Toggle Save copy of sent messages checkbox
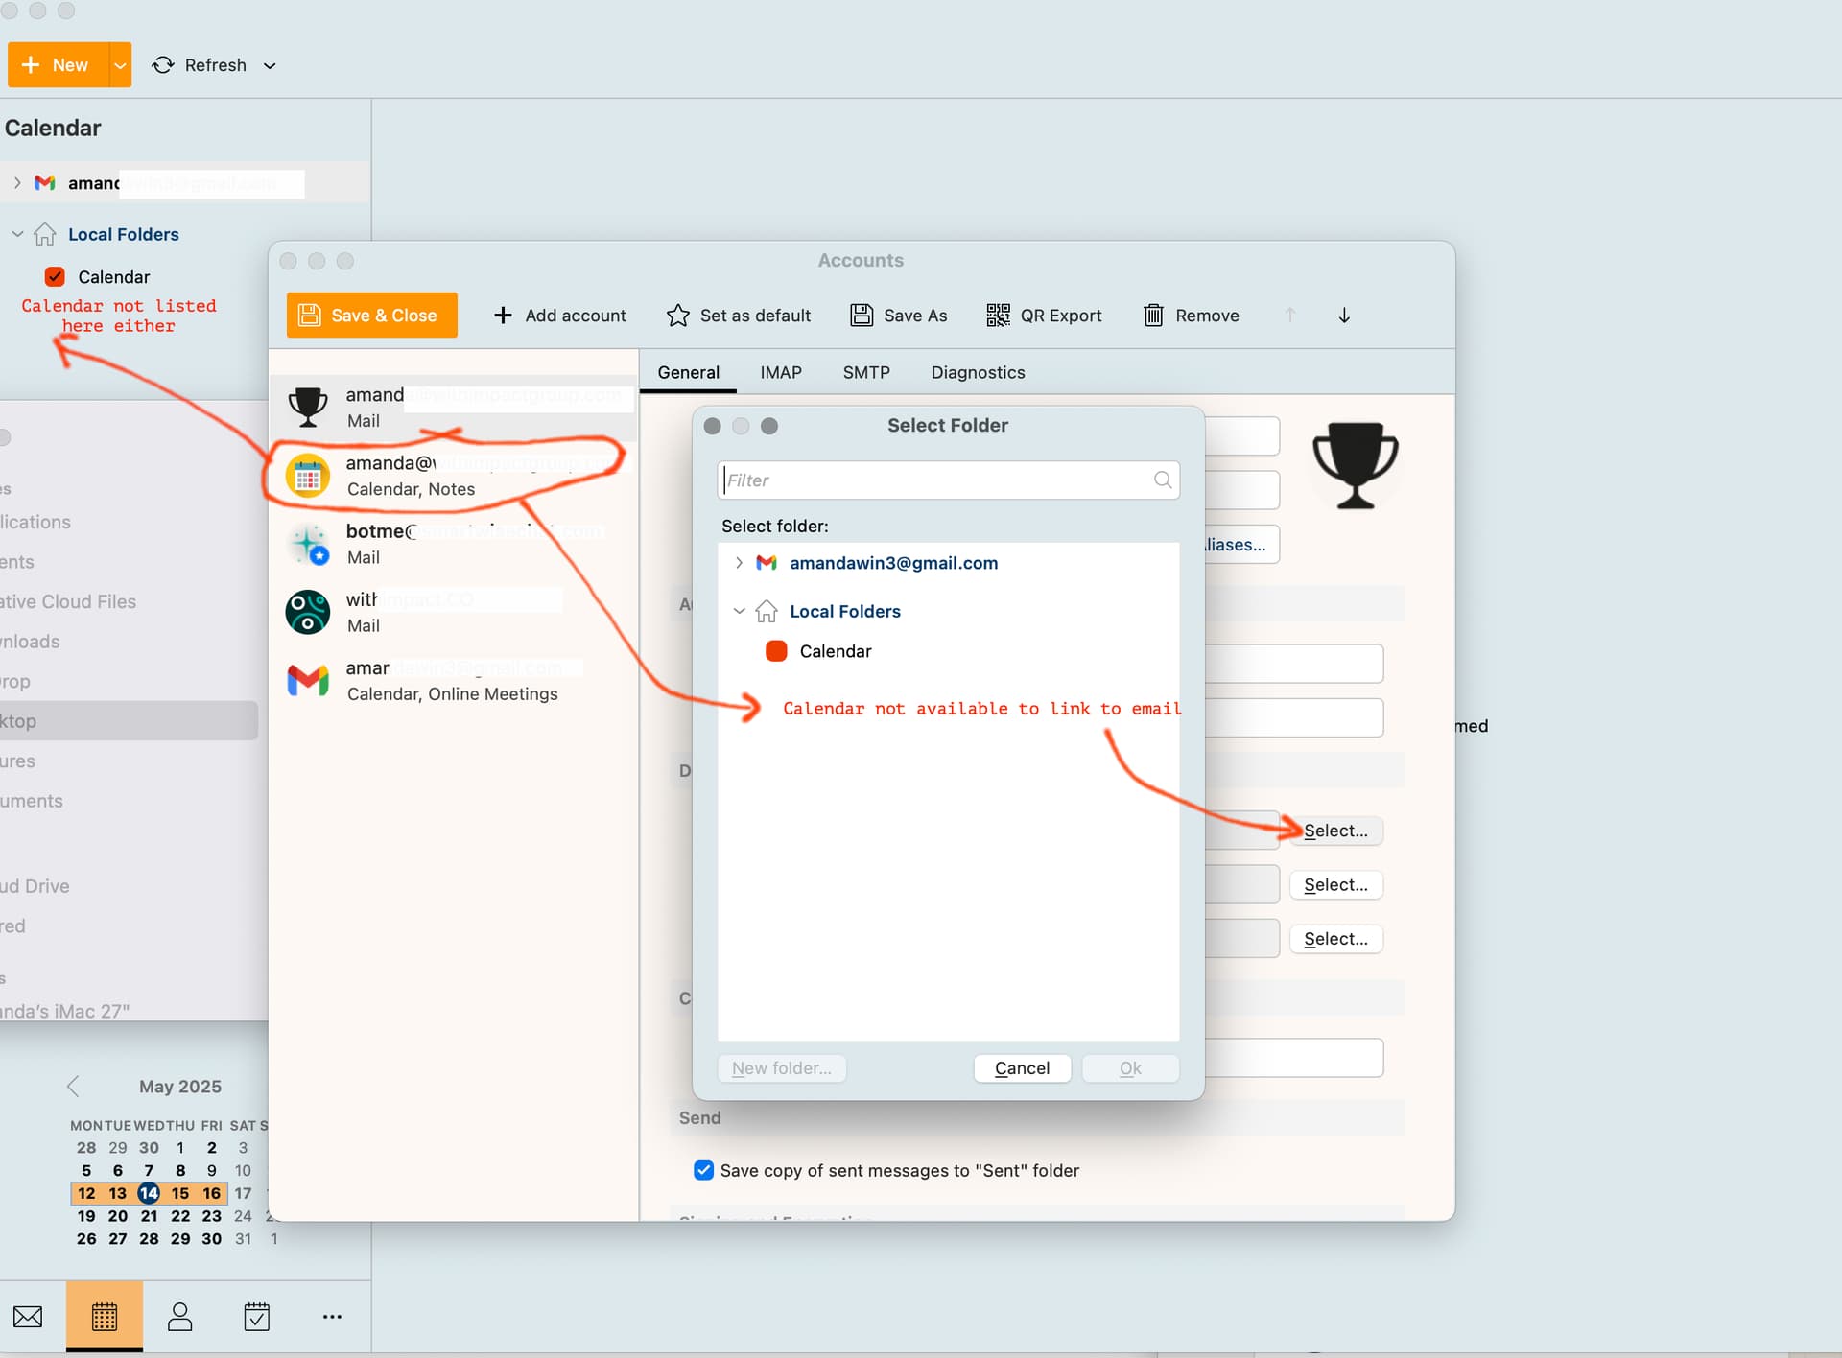The height and width of the screenshot is (1358, 1842). pos(704,1170)
